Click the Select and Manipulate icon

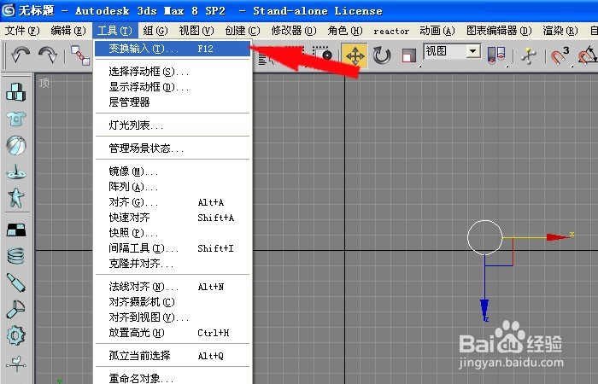[x=529, y=56]
